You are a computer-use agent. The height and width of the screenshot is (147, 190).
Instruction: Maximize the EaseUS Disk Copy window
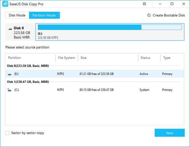pos(172,4)
